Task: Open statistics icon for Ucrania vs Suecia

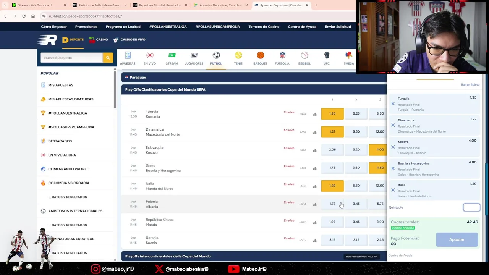Action: tap(315, 240)
